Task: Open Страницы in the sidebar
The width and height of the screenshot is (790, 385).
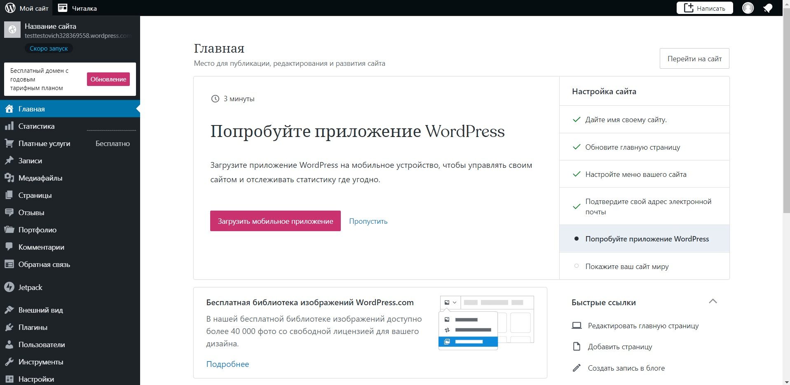Action: (x=70, y=195)
